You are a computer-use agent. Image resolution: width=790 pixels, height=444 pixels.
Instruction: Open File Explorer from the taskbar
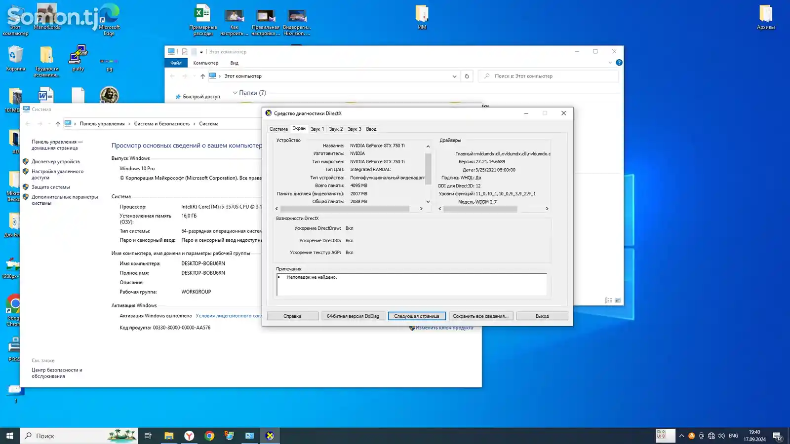tap(169, 436)
